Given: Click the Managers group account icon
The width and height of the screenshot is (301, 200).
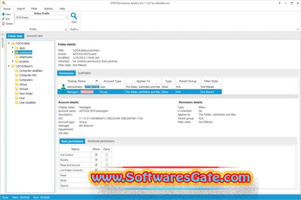Looking at the screenshot, I should click(x=64, y=92).
